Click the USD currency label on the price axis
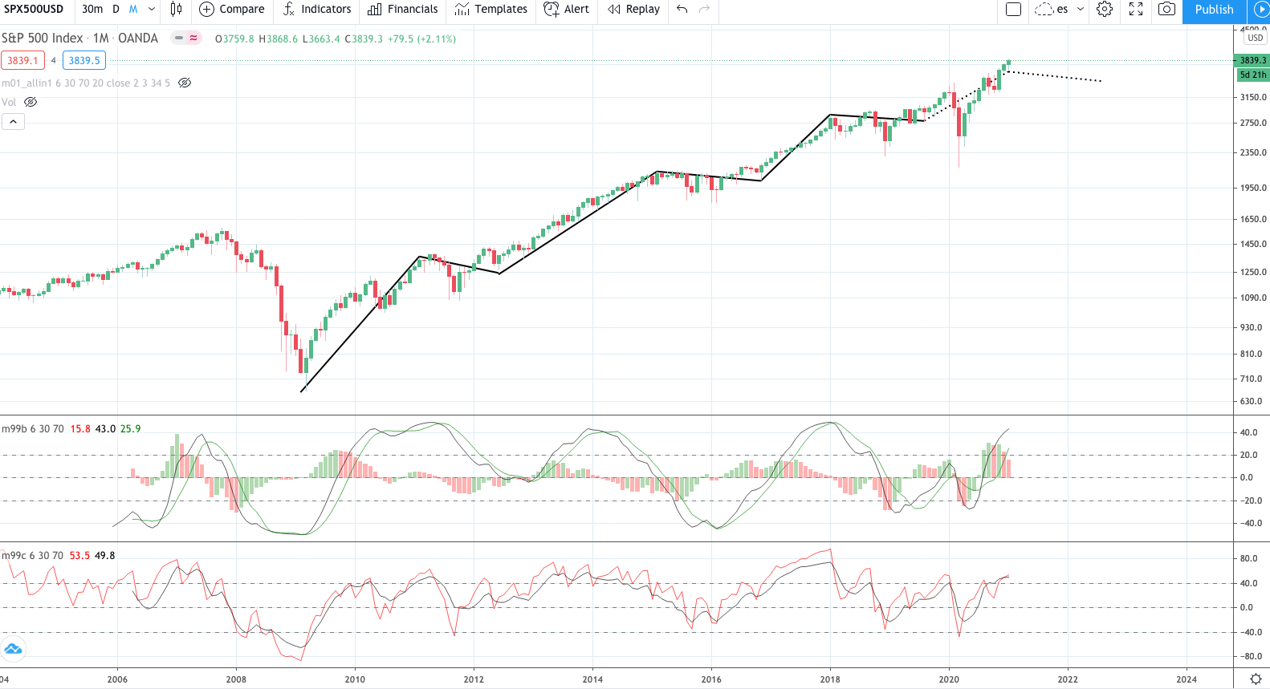 (x=1255, y=38)
